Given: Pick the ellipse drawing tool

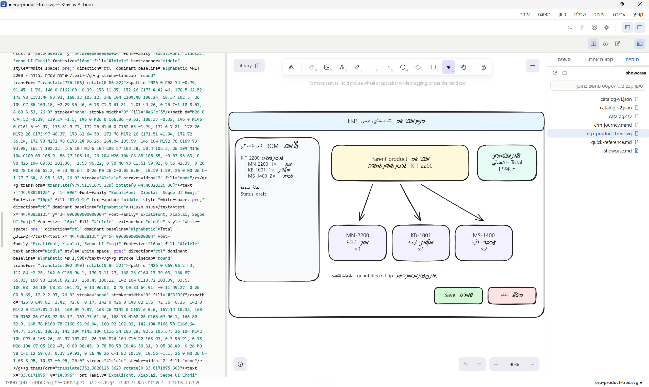Looking at the screenshot, I should [403, 67].
